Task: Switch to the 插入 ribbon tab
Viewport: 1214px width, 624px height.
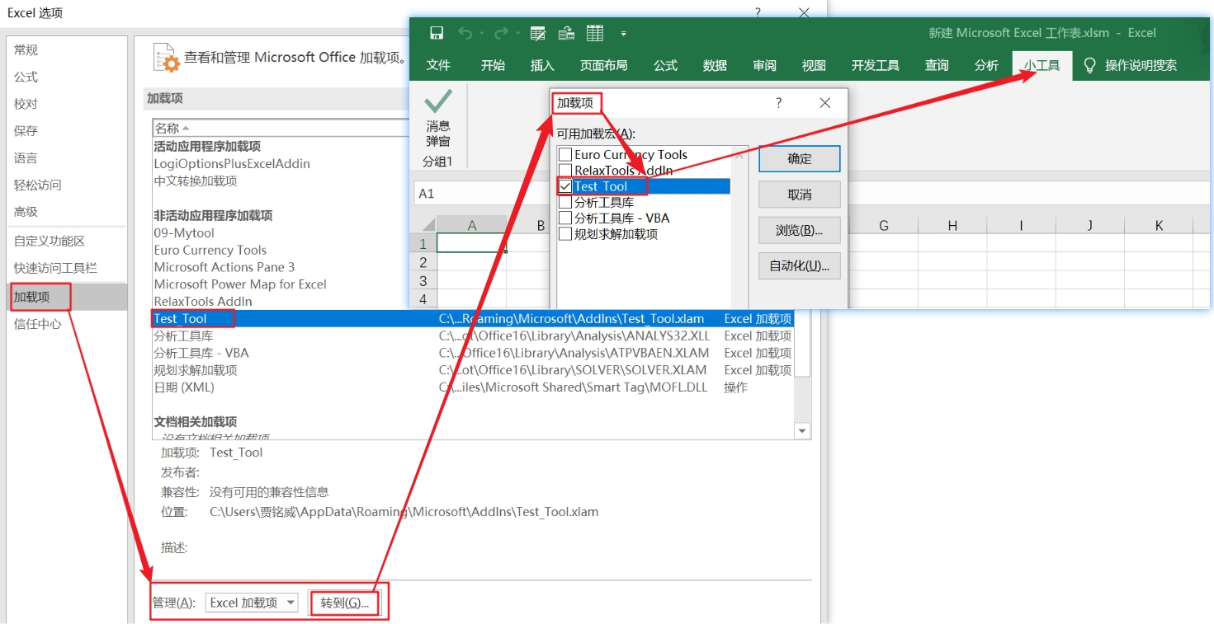Action: 542,66
